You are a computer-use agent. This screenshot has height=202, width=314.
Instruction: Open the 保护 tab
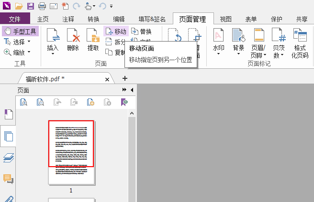(x=277, y=19)
